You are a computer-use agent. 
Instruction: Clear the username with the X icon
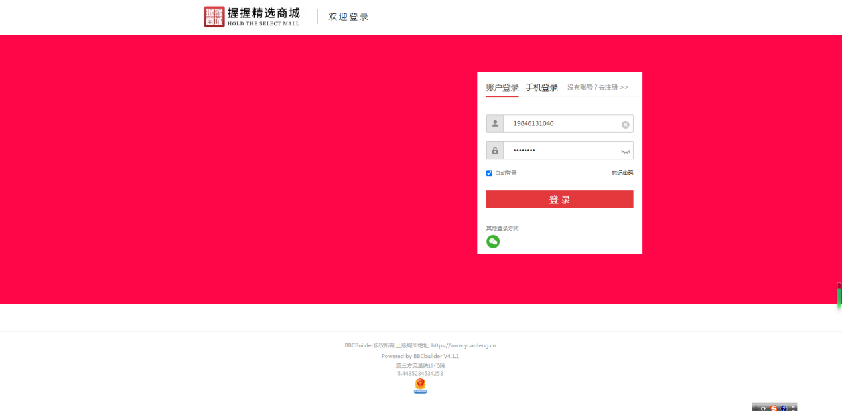point(625,124)
